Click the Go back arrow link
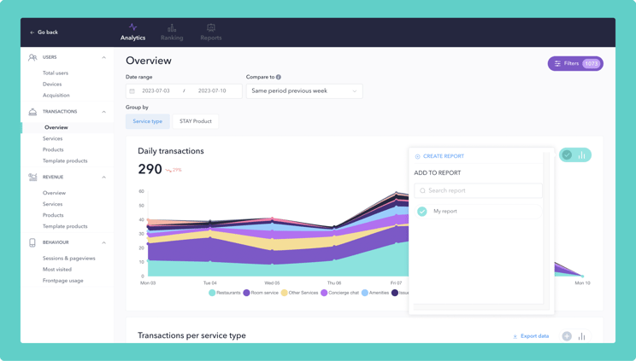The image size is (636, 361). point(43,32)
